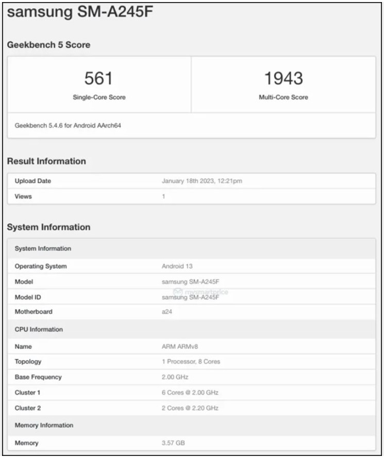384x458 pixels.
Task: Click the '2 Cores @ 2.20 GHz' value
Action: click(x=190, y=408)
